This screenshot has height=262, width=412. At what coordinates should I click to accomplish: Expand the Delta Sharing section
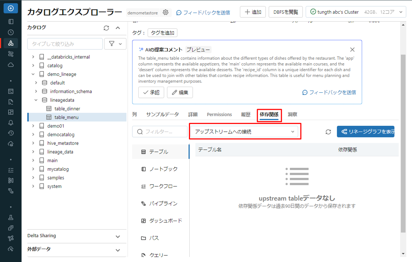[x=118, y=236]
